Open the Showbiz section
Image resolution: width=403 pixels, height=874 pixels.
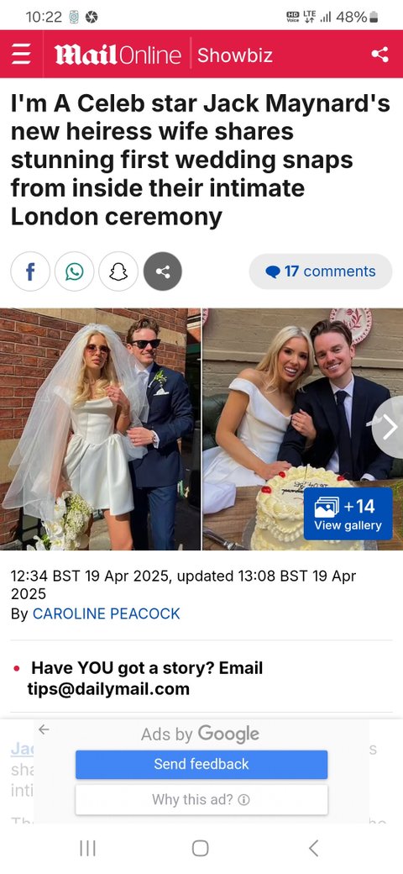pyautogui.click(x=235, y=55)
